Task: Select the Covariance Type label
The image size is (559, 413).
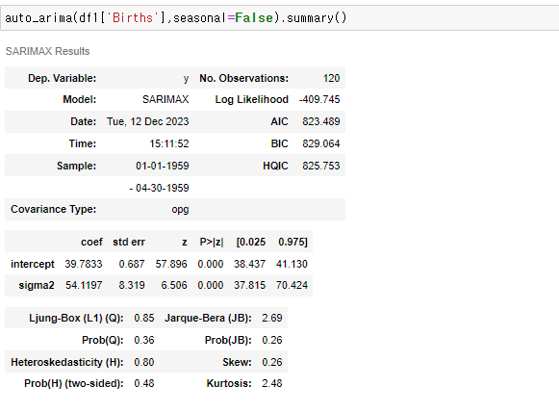Action: [x=54, y=209]
